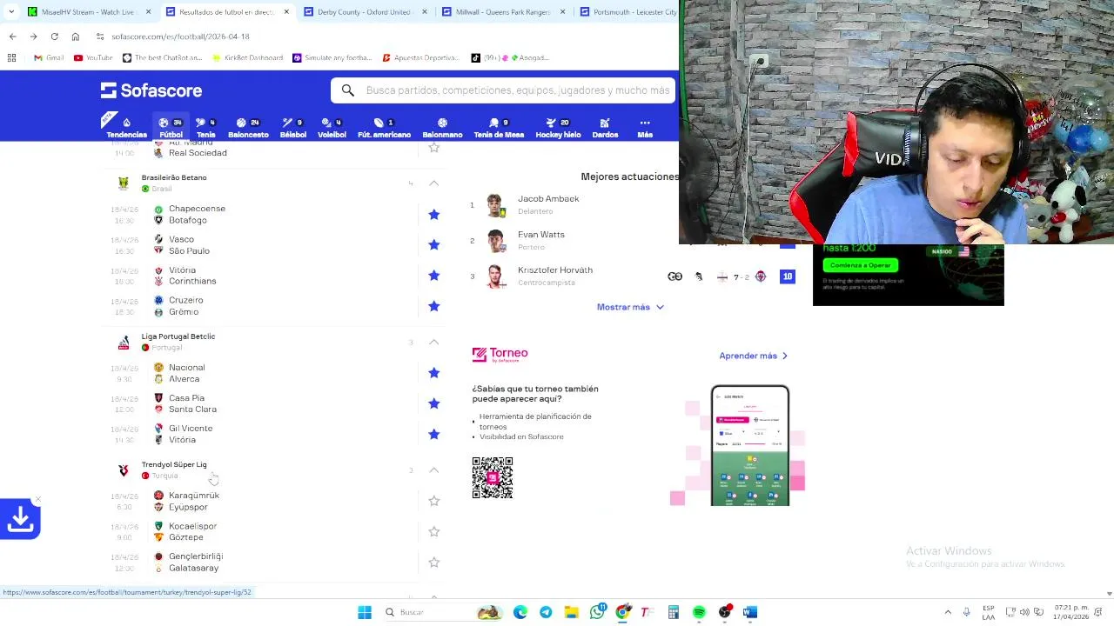Open Jacob Amback player profile
The image size is (1114, 626).
click(x=548, y=199)
